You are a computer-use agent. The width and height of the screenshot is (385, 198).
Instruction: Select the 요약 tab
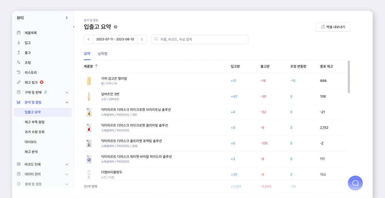(x=87, y=54)
